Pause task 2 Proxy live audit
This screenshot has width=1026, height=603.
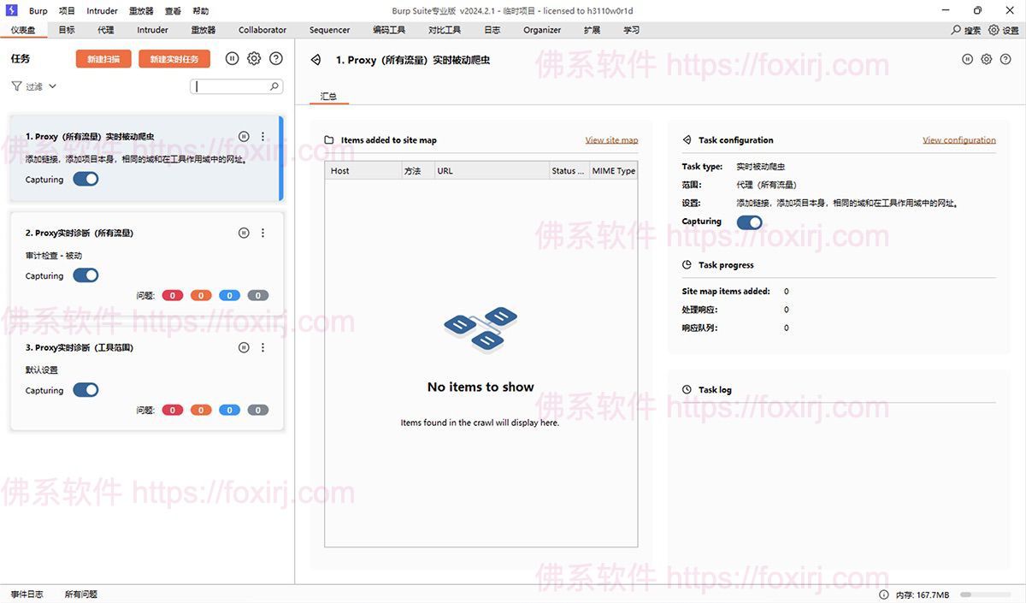pyautogui.click(x=244, y=233)
